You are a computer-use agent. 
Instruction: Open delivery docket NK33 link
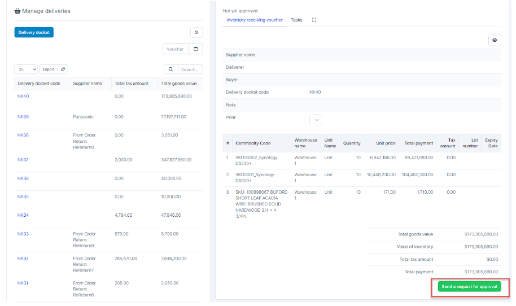23,234
